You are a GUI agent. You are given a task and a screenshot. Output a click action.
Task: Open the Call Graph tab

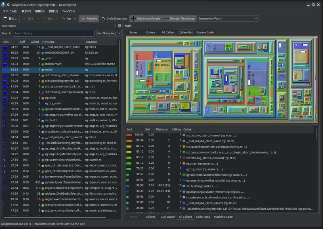coord(168,217)
